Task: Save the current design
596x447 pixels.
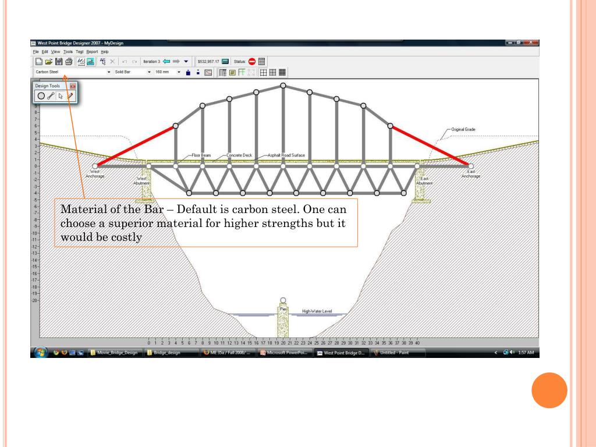Action: [x=59, y=61]
